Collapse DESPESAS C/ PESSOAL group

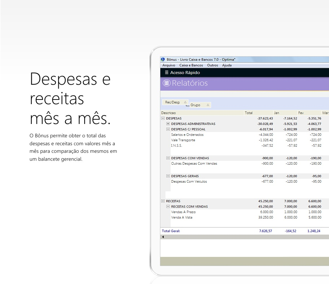[168, 129]
